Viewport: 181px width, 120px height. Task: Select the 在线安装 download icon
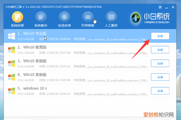point(64,17)
